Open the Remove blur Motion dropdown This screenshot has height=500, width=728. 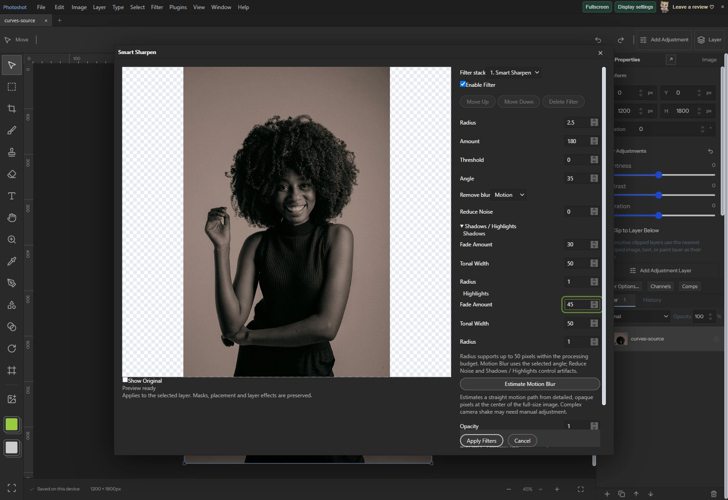click(x=509, y=195)
